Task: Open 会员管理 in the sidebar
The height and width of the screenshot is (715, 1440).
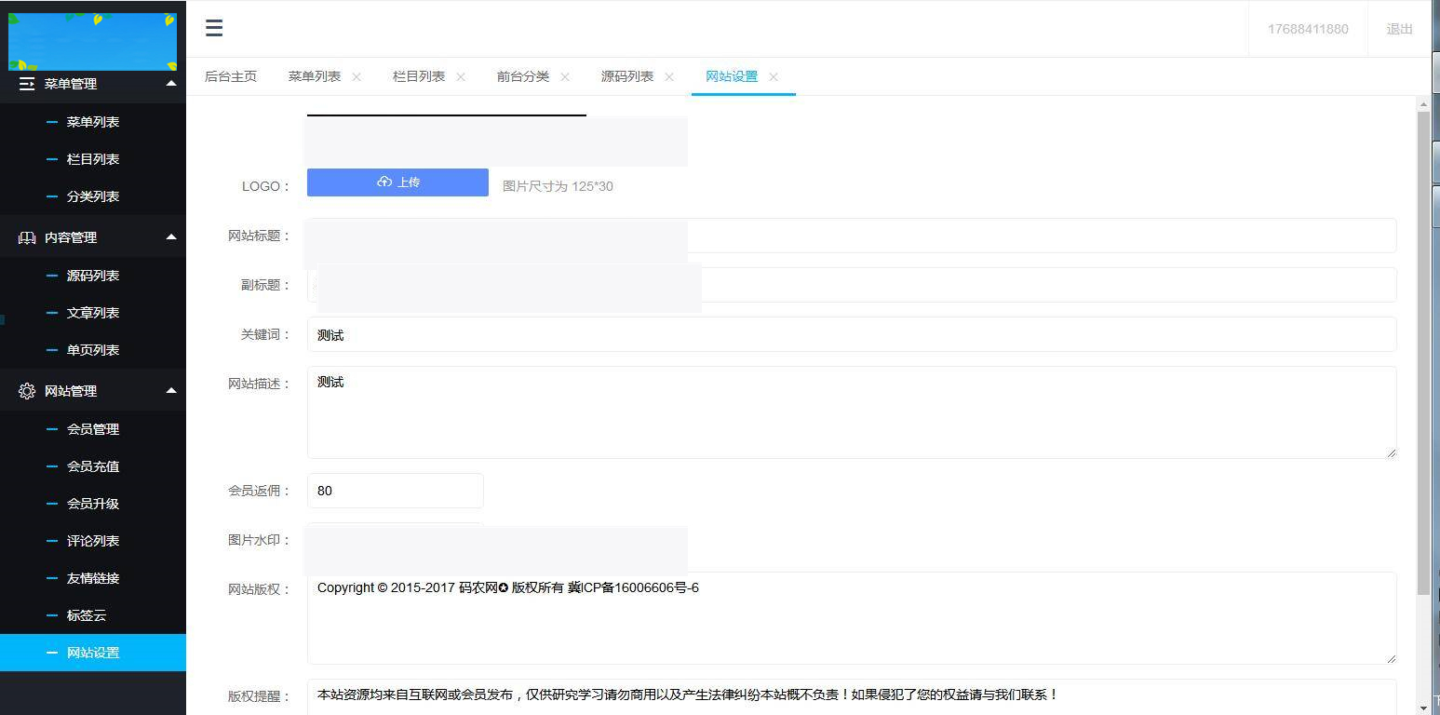Action: point(92,428)
